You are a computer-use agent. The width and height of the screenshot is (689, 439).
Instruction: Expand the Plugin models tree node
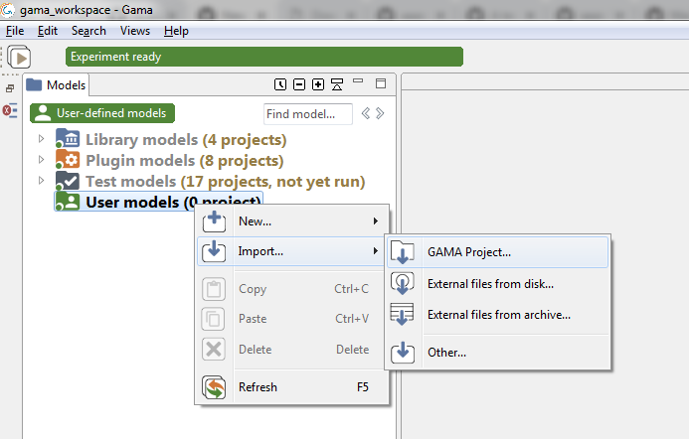tap(42, 159)
